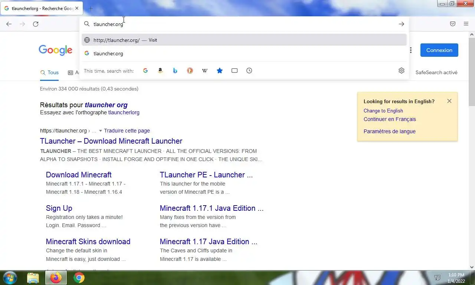475x285 pixels.
Task: Open search settings gear icon
Action: click(x=402, y=71)
